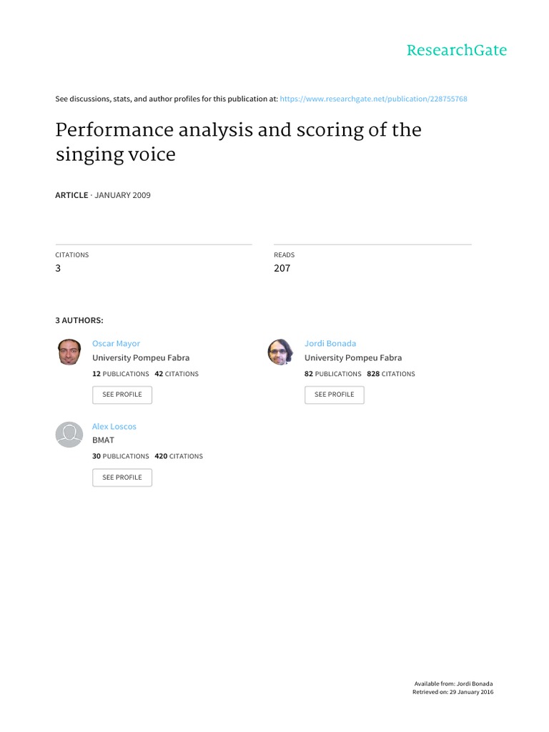Open Oscar Mayor author link

pos(116,344)
